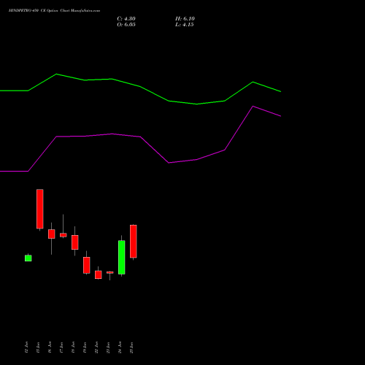Click the '22 Jan' date axis label
Viewport: 365px width, 365px height.
[x=96, y=347]
